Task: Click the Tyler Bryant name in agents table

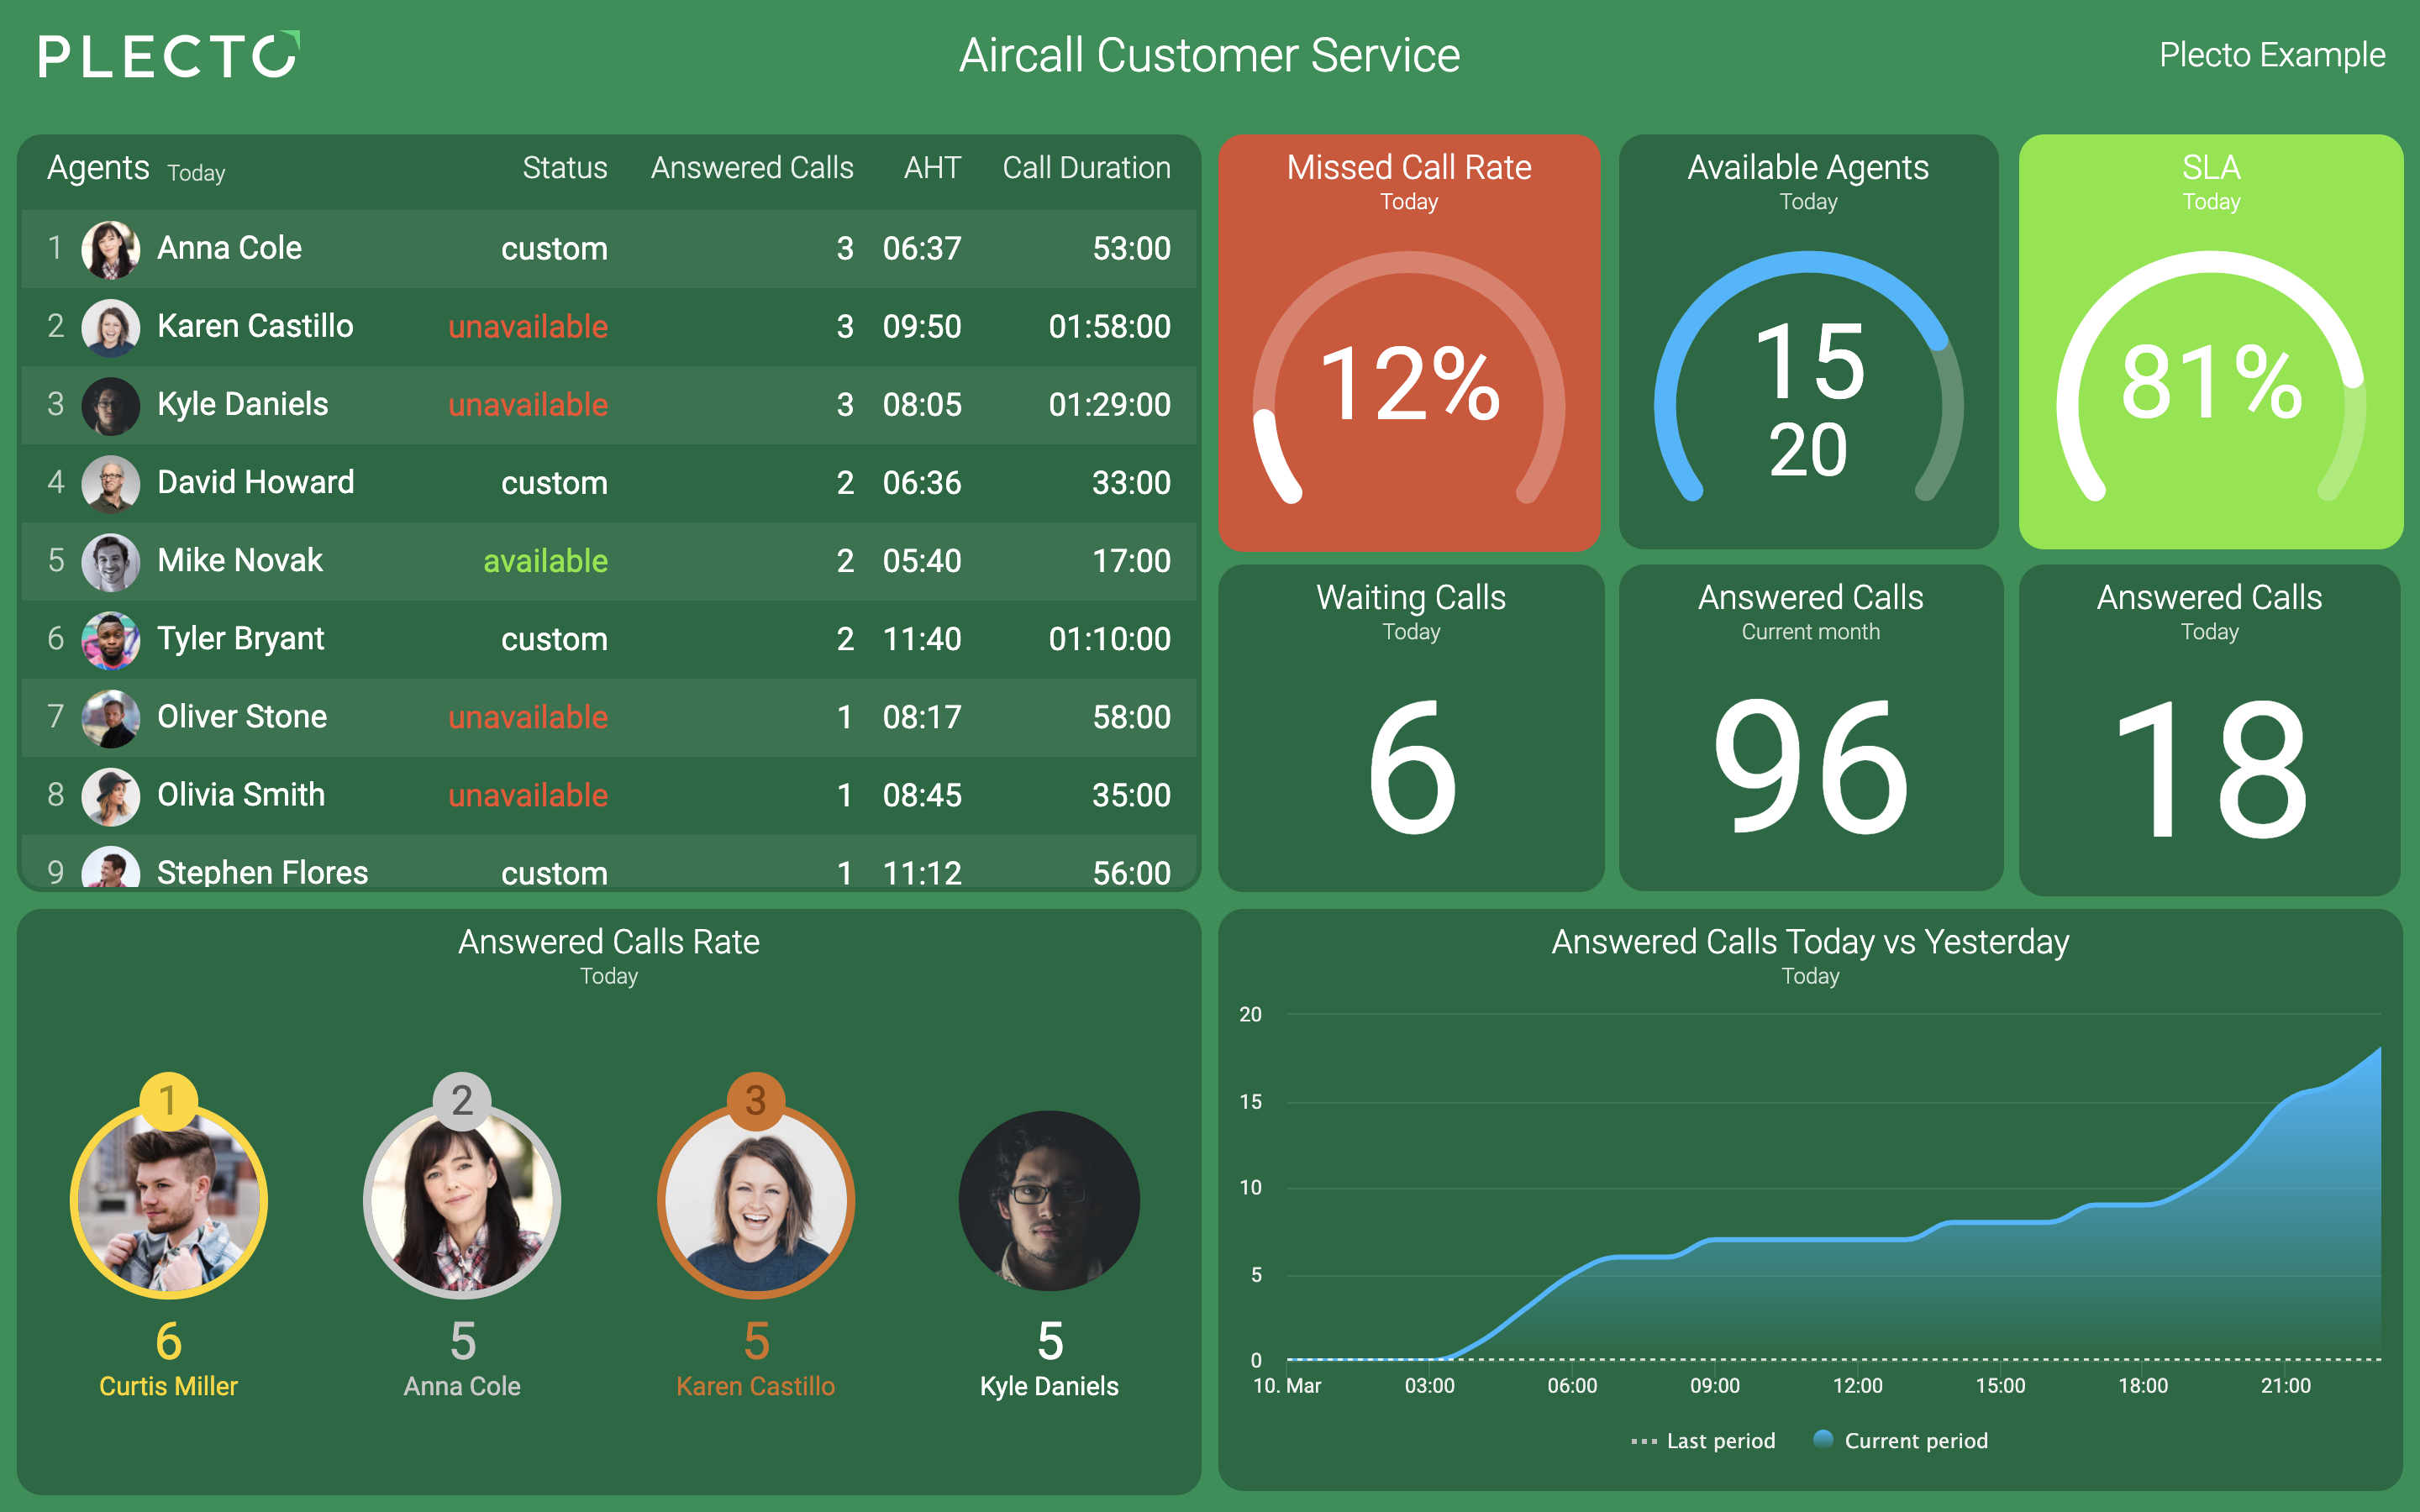Action: pos(240,639)
